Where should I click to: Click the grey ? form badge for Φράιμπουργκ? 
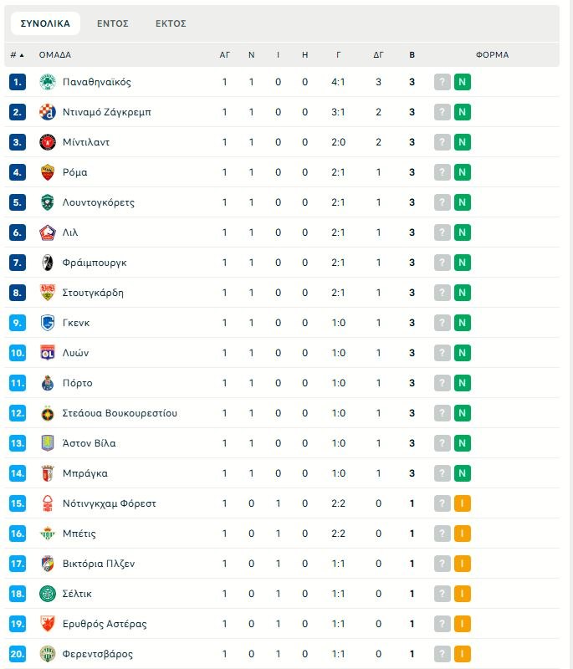pyautogui.click(x=442, y=263)
